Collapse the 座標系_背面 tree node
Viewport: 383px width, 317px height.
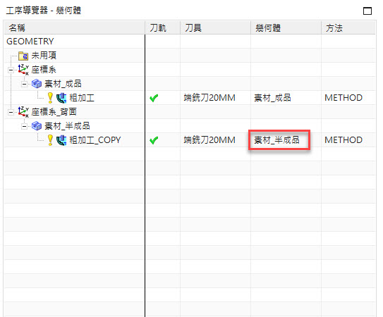pos(11,113)
